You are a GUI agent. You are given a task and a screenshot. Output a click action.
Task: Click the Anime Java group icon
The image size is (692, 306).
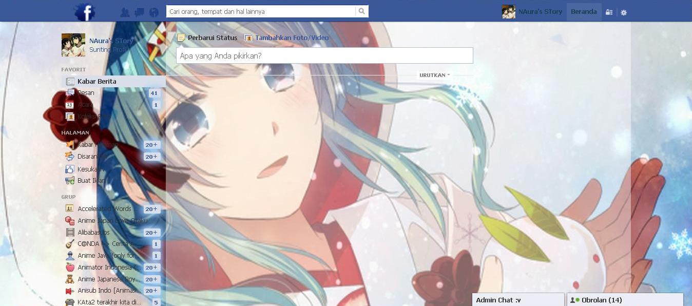70,256
